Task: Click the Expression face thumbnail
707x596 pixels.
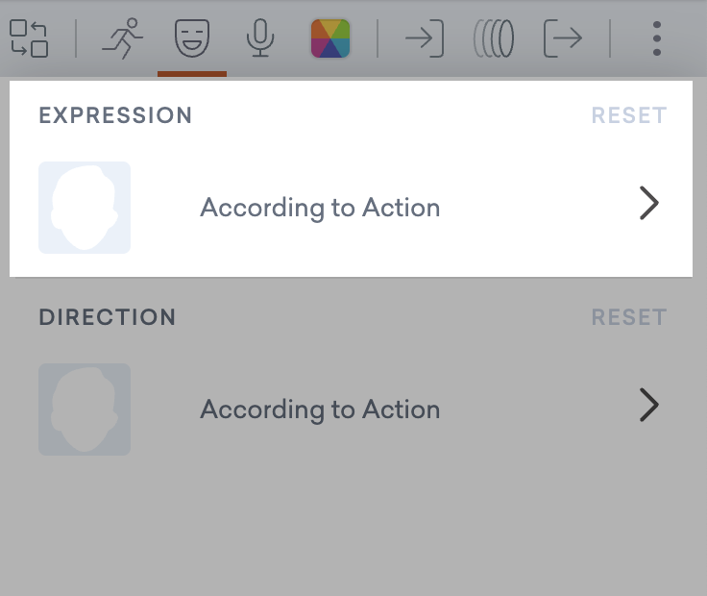Action: [x=85, y=208]
